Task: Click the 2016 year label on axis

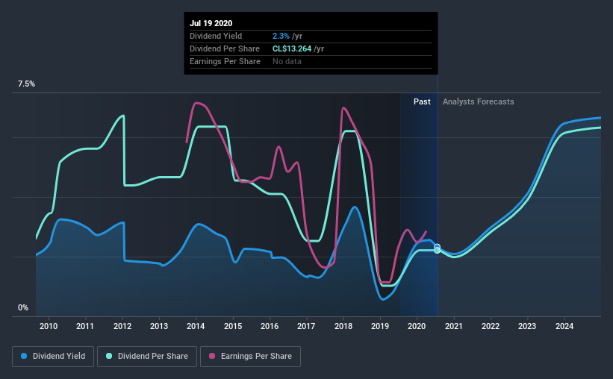Action: [270, 326]
